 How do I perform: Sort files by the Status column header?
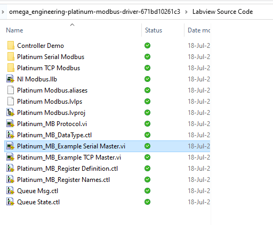(x=154, y=30)
